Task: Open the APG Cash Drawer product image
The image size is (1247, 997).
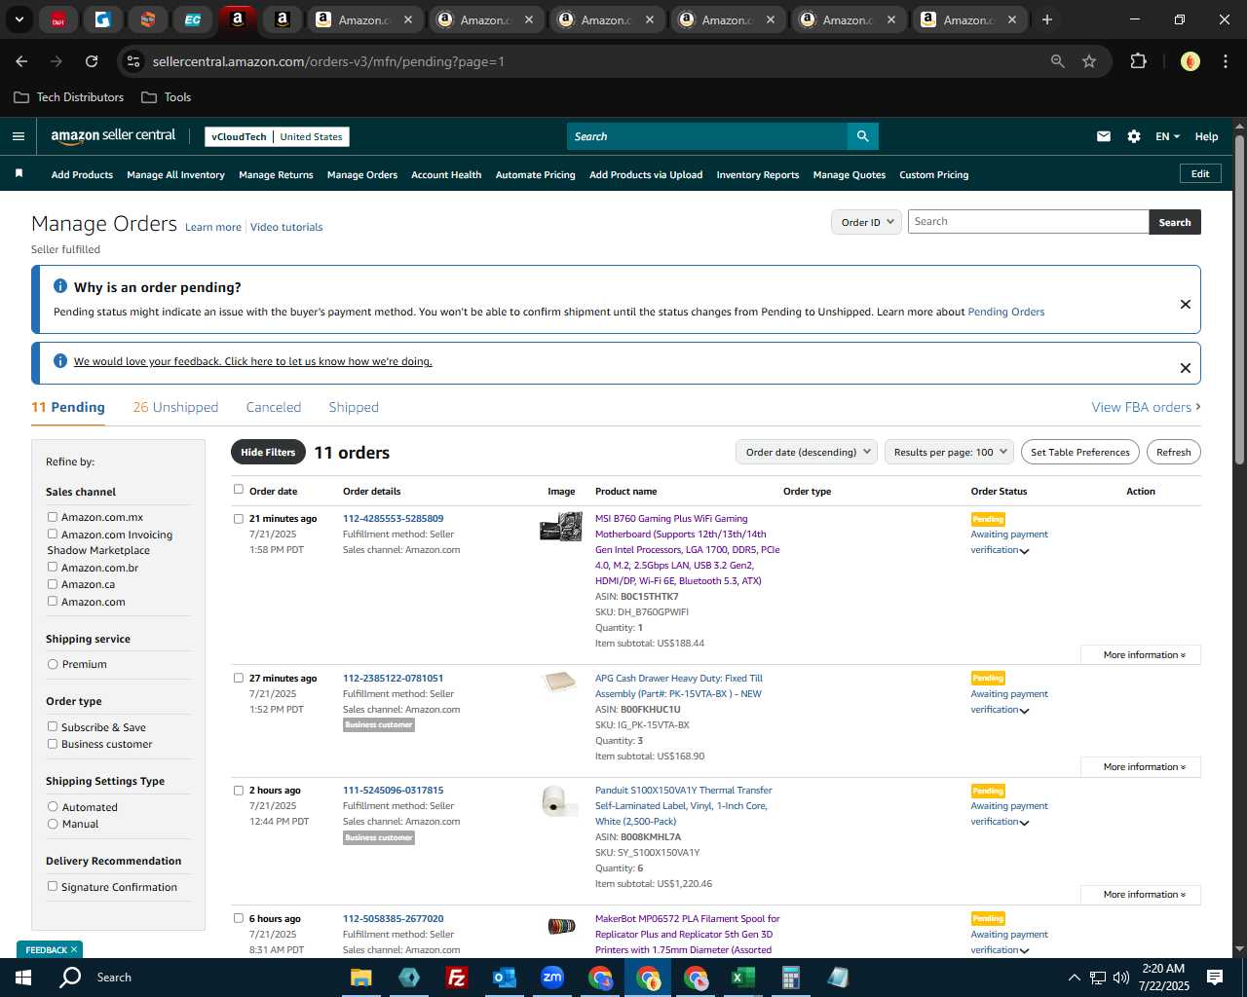Action: [560, 683]
